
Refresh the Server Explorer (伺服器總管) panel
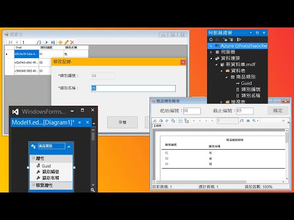tap(211, 39)
